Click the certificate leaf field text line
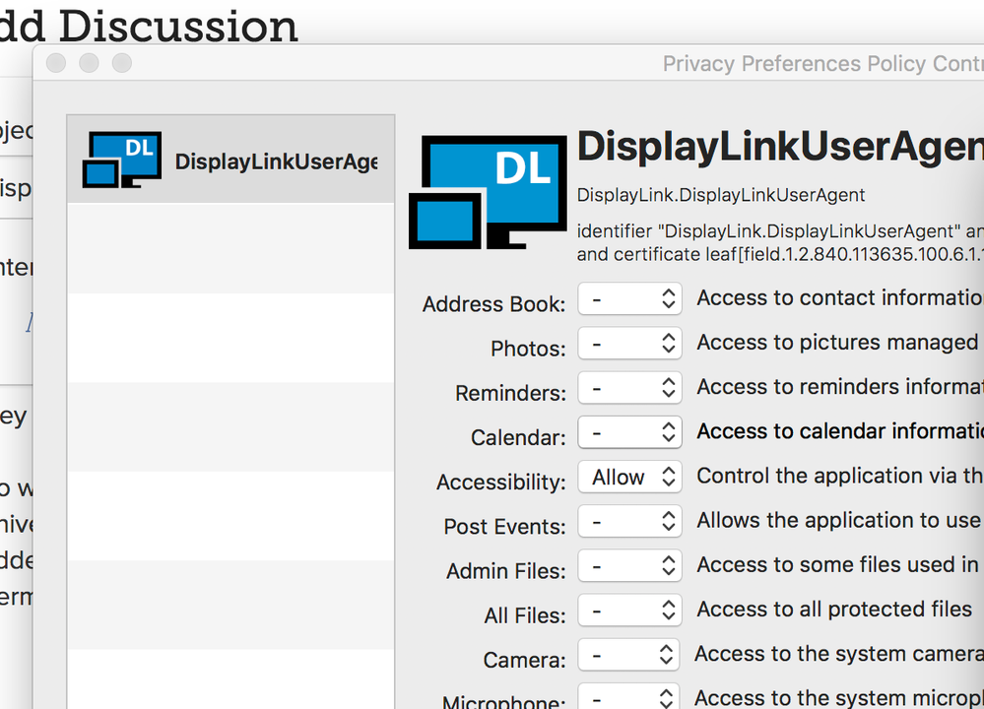 pos(780,255)
